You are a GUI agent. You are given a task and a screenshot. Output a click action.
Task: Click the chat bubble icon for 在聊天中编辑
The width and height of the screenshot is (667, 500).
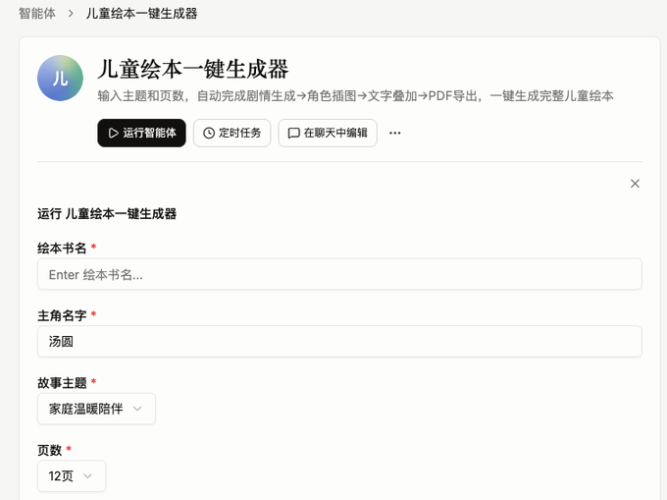coord(293,134)
